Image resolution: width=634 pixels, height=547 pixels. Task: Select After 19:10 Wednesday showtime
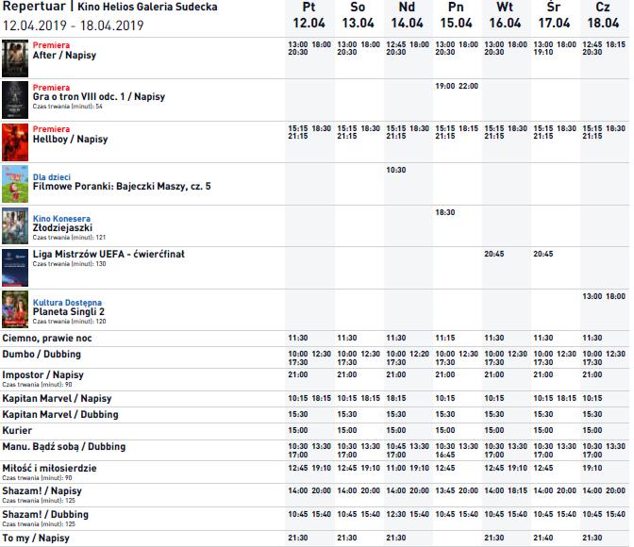(x=543, y=52)
